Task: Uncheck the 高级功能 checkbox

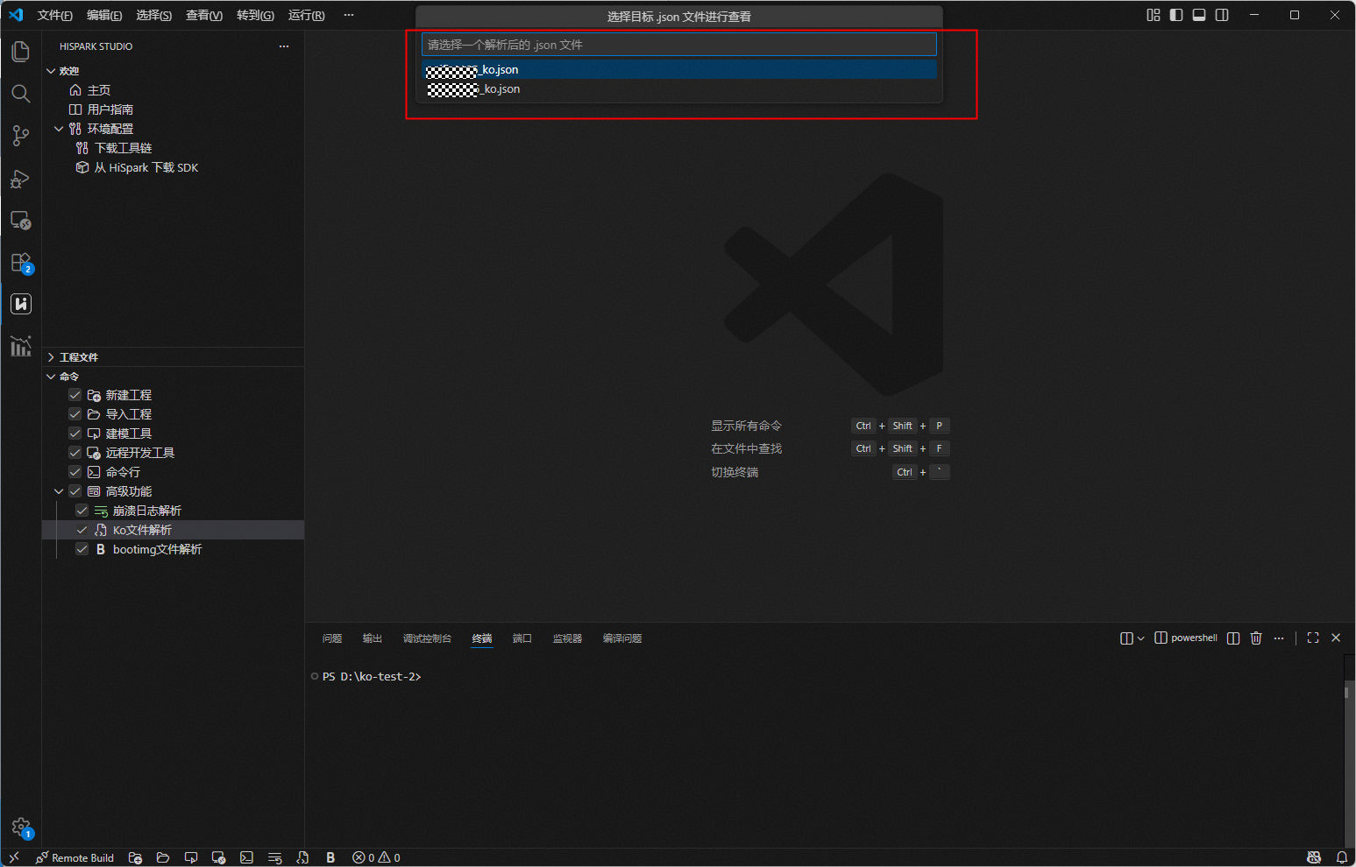Action: [x=75, y=491]
